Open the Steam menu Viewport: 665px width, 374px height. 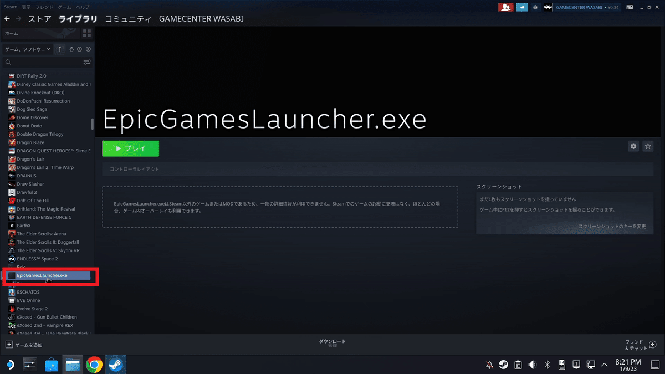(x=11, y=7)
